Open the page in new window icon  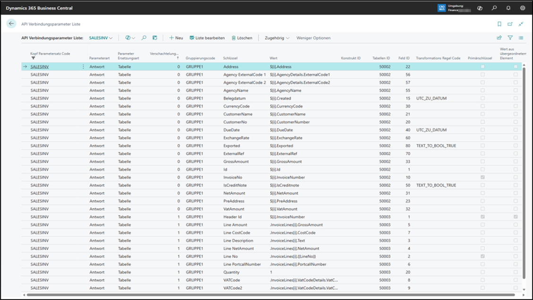pyautogui.click(x=510, y=24)
